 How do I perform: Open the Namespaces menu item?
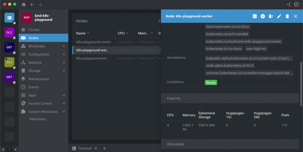(x=38, y=79)
